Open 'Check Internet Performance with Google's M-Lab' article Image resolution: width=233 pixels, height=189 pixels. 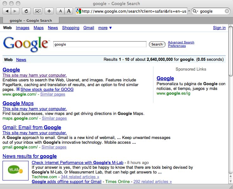tap(77, 163)
